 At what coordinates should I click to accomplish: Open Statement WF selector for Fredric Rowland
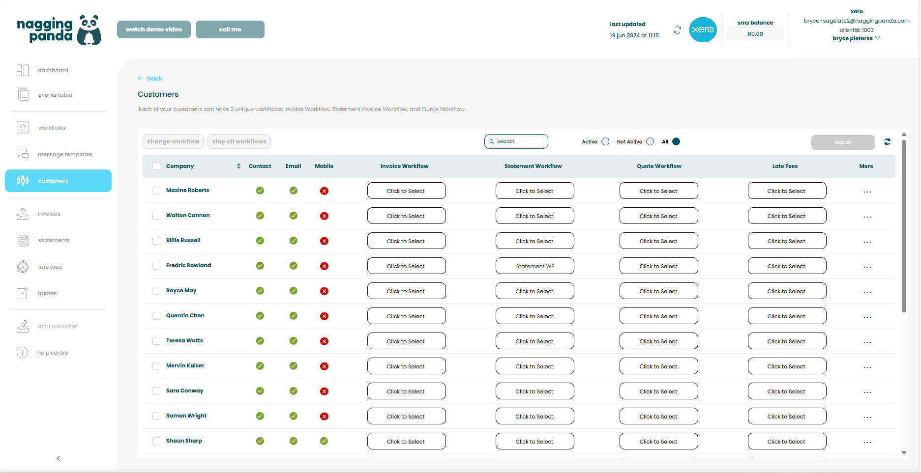[x=535, y=266]
